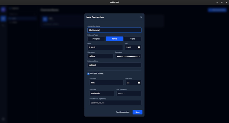
Task: Edit the Database Name field debtest
Action: (x=114, y=65)
